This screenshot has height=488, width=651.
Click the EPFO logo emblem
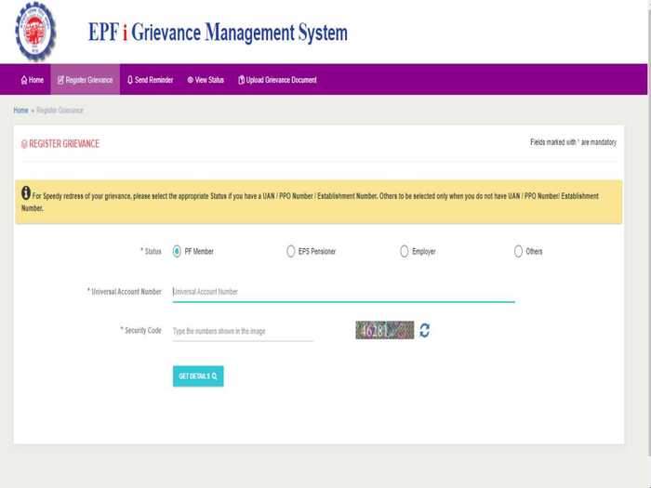point(35,31)
